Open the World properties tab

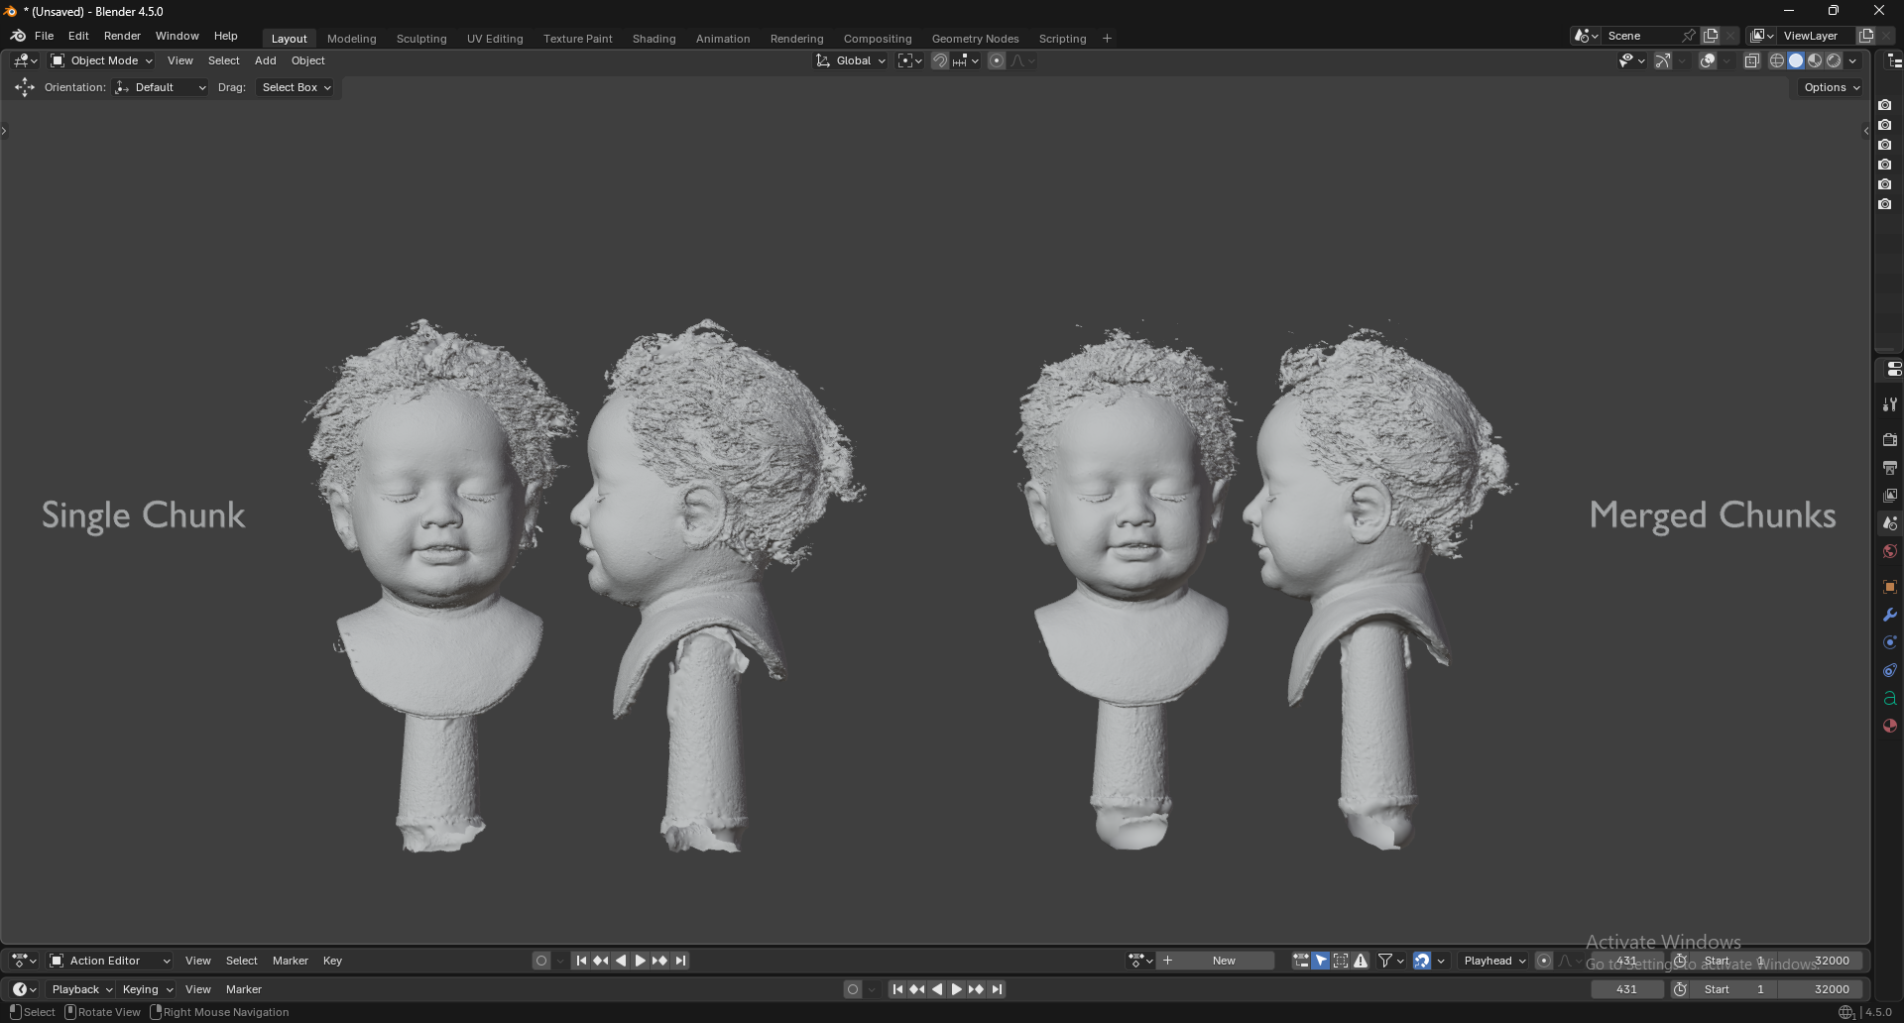1889,551
